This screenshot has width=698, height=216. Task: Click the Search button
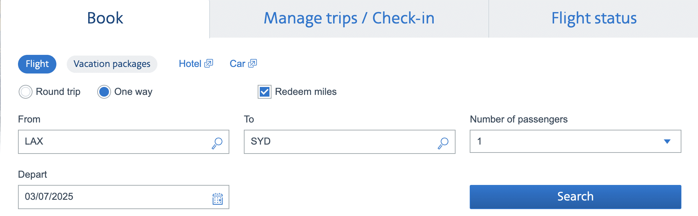click(575, 197)
